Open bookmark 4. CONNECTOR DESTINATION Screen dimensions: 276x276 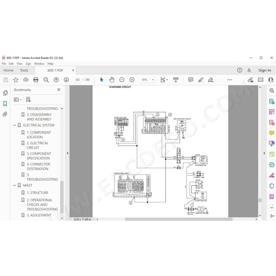click(38, 166)
